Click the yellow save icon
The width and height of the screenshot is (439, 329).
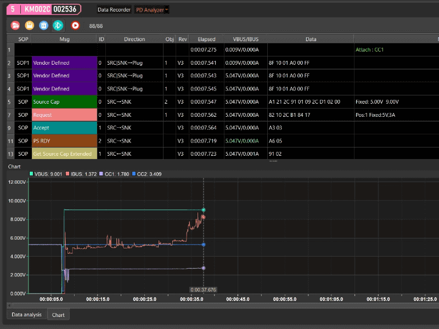coord(30,25)
